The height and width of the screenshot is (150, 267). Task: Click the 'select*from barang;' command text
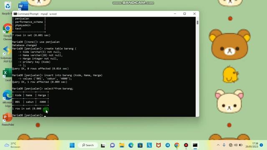[58, 89]
